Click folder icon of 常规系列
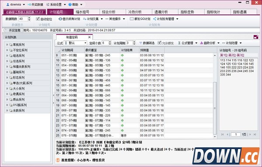 pos(11,45)
